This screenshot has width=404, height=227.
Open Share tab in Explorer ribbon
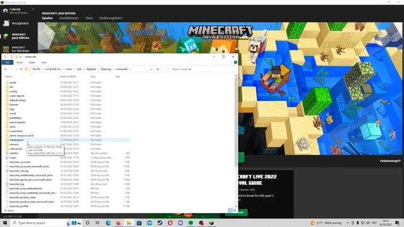click(32, 62)
